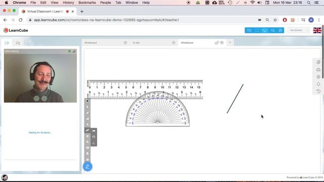324x182 pixels.
Task: Select the text tool marked A
Action: point(88,124)
